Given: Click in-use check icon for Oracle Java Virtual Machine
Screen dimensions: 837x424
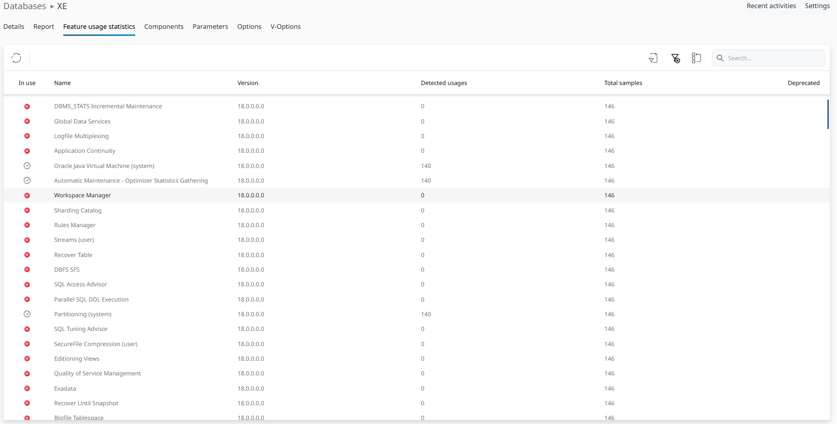Looking at the screenshot, I should [27, 166].
